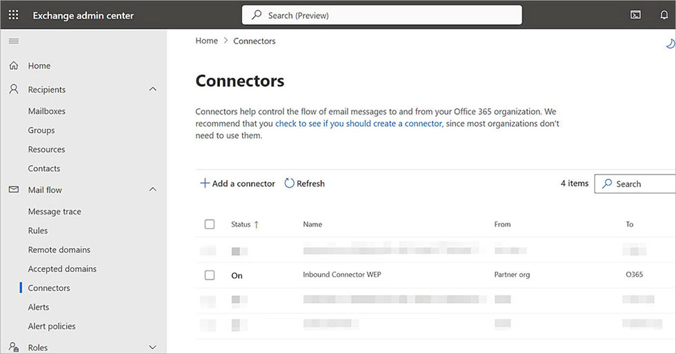Click the Mail flow envelope icon
Screen dimensions: 676x354
click(13, 190)
